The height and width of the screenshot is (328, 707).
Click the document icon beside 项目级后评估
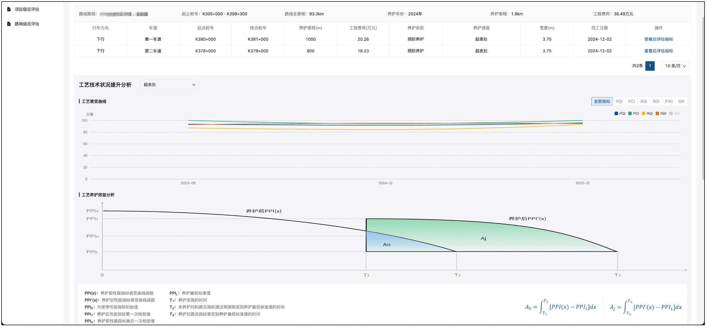click(9, 9)
